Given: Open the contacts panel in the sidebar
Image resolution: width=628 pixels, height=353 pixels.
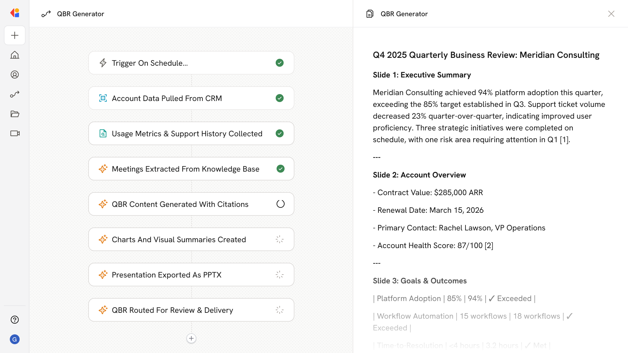Looking at the screenshot, I should [15, 75].
